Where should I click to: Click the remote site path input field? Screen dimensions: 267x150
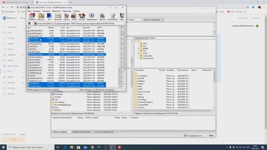pyautogui.click(x=181, y=38)
